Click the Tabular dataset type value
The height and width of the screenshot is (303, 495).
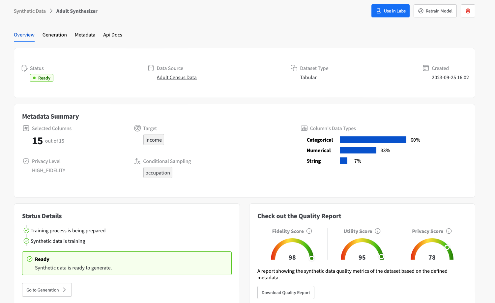click(x=308, y=78)
